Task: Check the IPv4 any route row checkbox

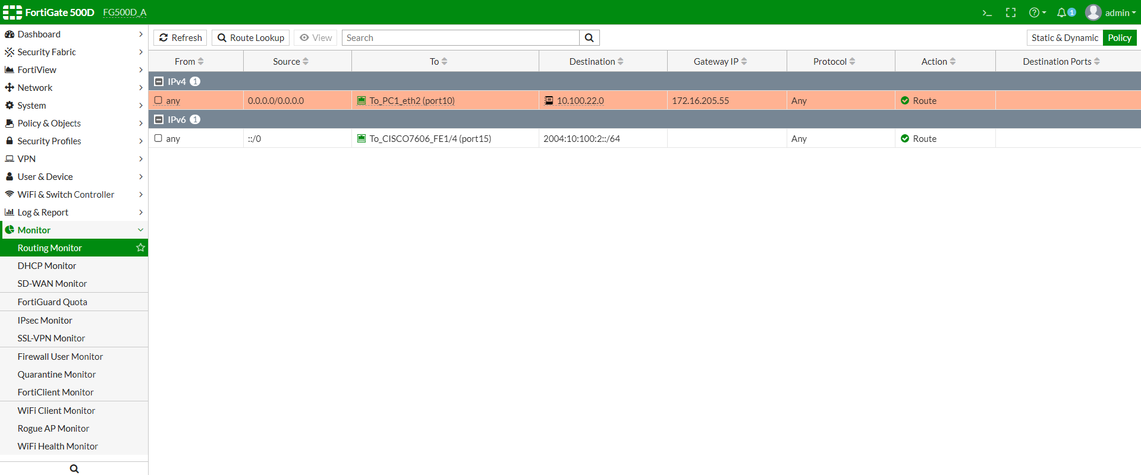Action: point(158,100)
